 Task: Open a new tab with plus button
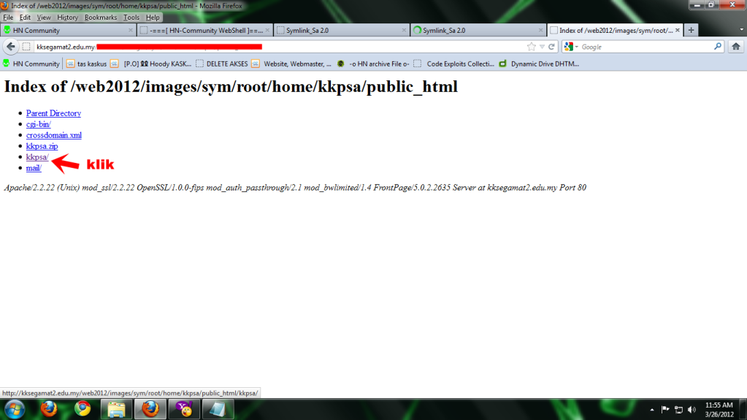[x=691, y=30]
